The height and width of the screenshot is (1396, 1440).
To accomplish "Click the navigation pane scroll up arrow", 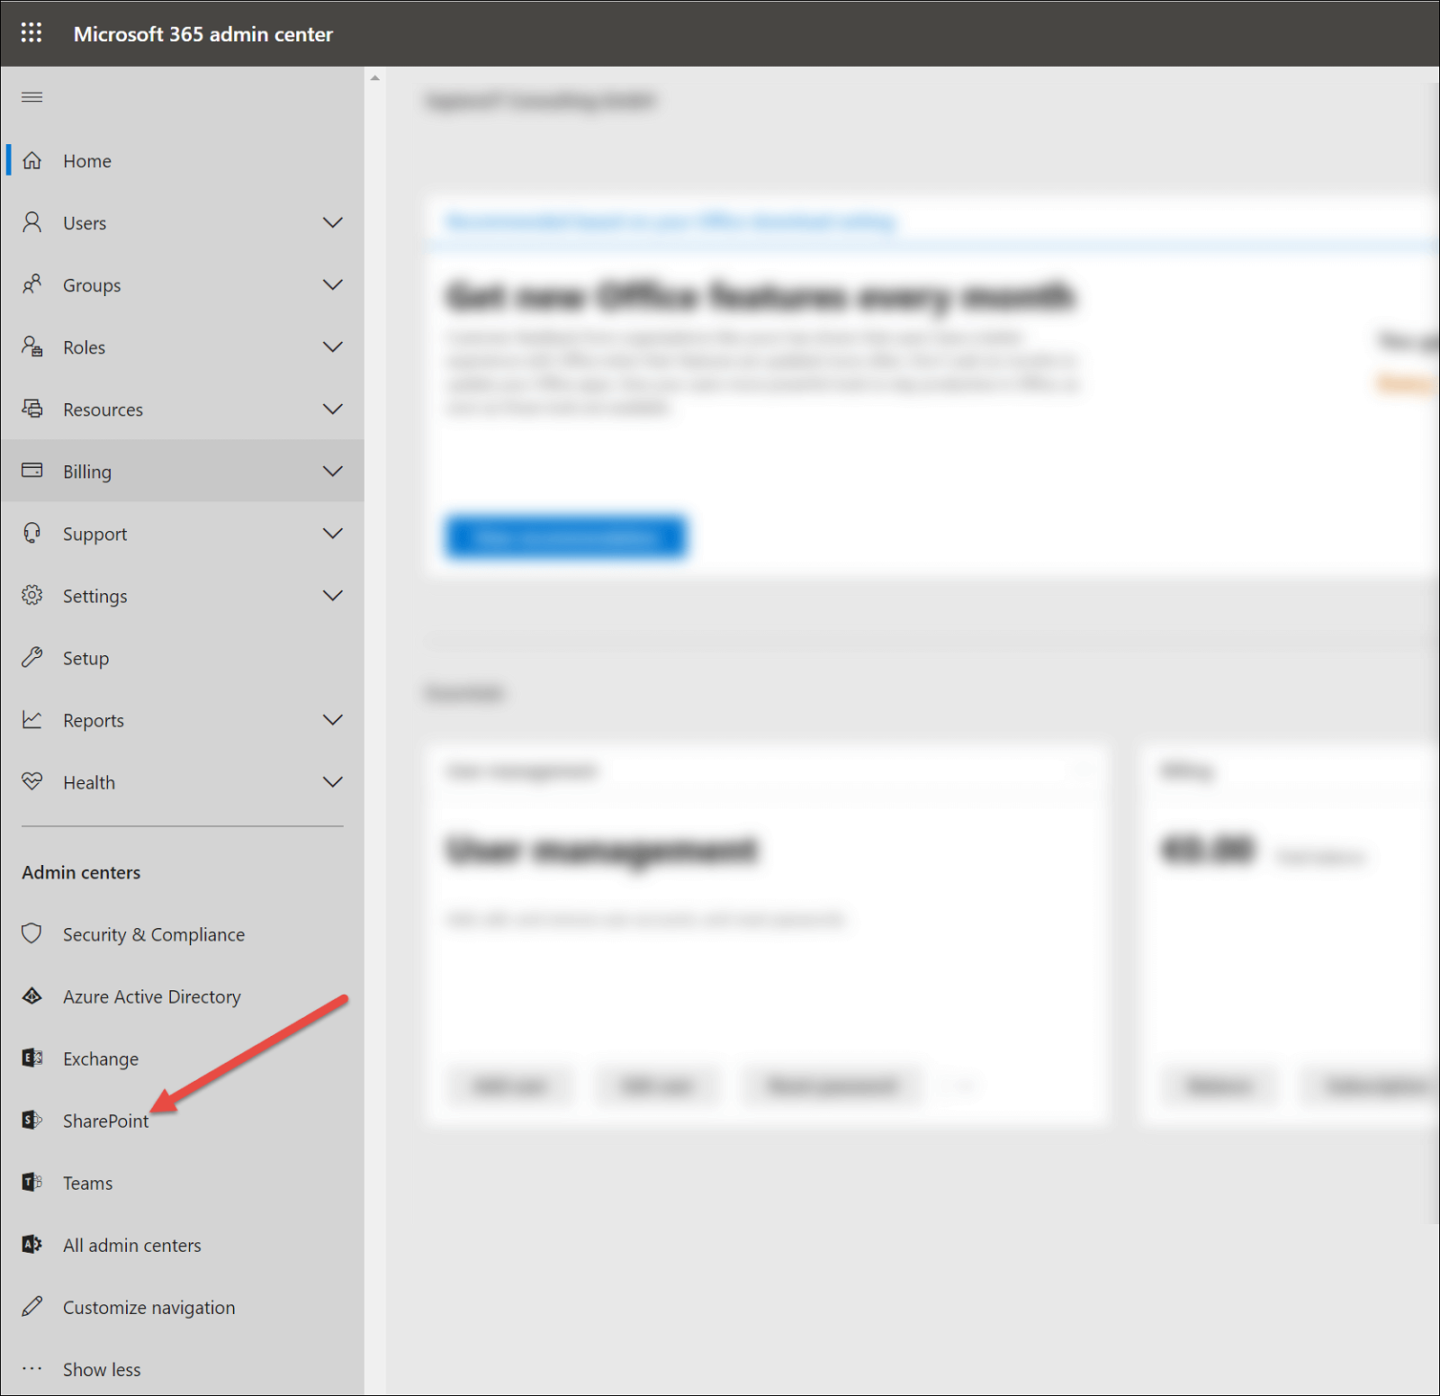I will pyautogui.click(x=375, y=78).
